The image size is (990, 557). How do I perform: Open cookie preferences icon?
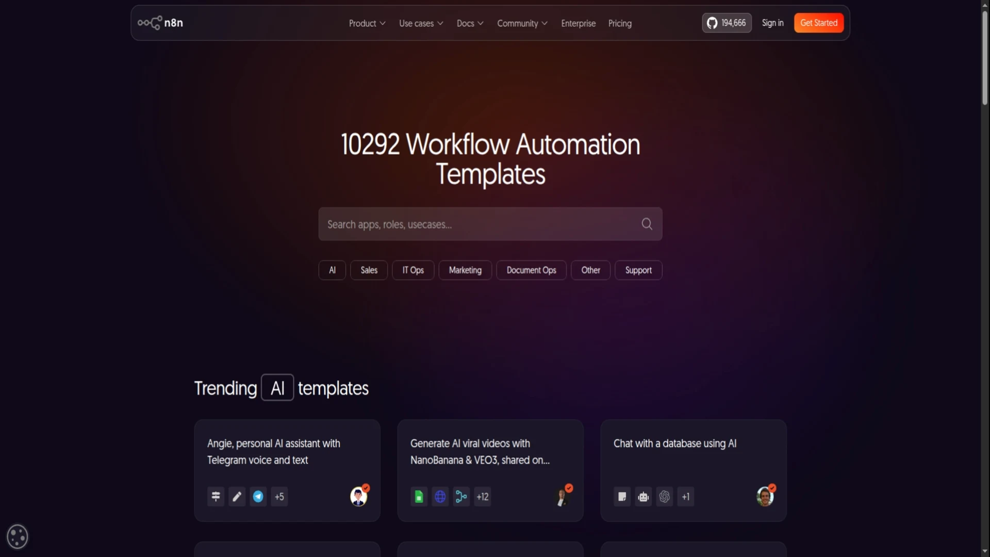[x=18, y=536]
